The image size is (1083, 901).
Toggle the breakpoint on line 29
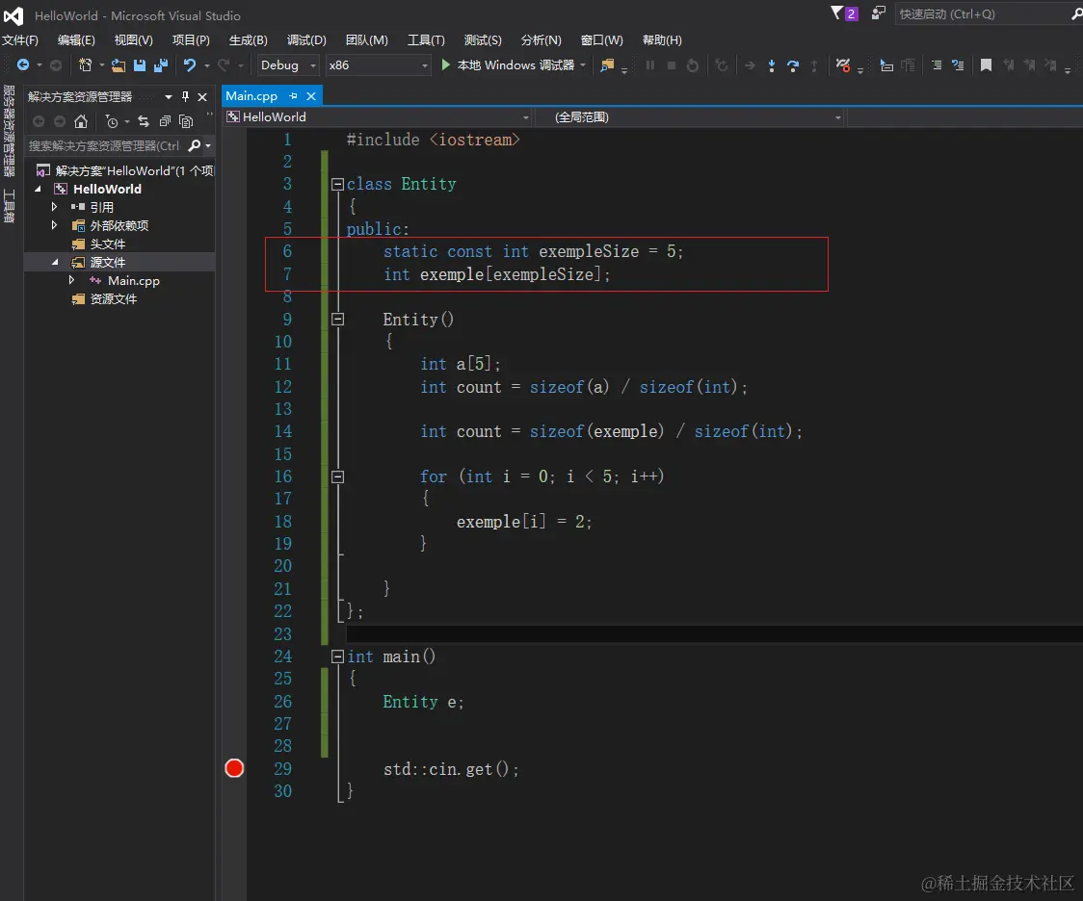pos(234,768)
